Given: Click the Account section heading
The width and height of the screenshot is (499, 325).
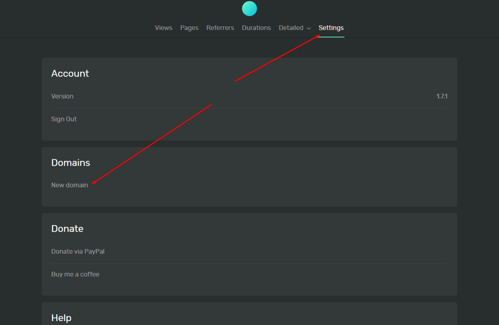Looking at the screenshot, I should point(70,74).
